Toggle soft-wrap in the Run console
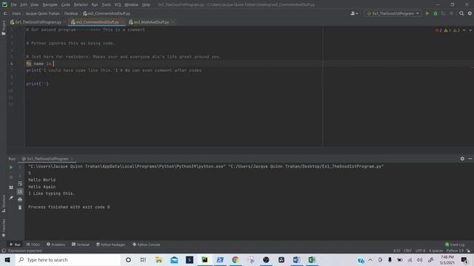This screenshot has width=474, height=266. (20, 184)
